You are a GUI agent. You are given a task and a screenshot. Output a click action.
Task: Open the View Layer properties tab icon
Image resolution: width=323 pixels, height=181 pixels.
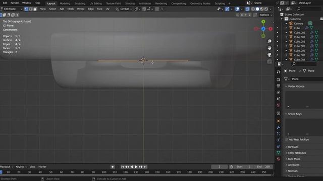tap(279, 93)
